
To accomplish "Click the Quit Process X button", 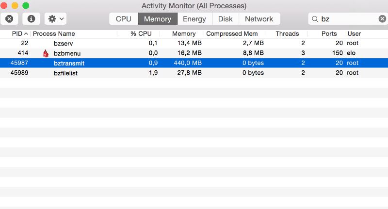I will (9, 19).
